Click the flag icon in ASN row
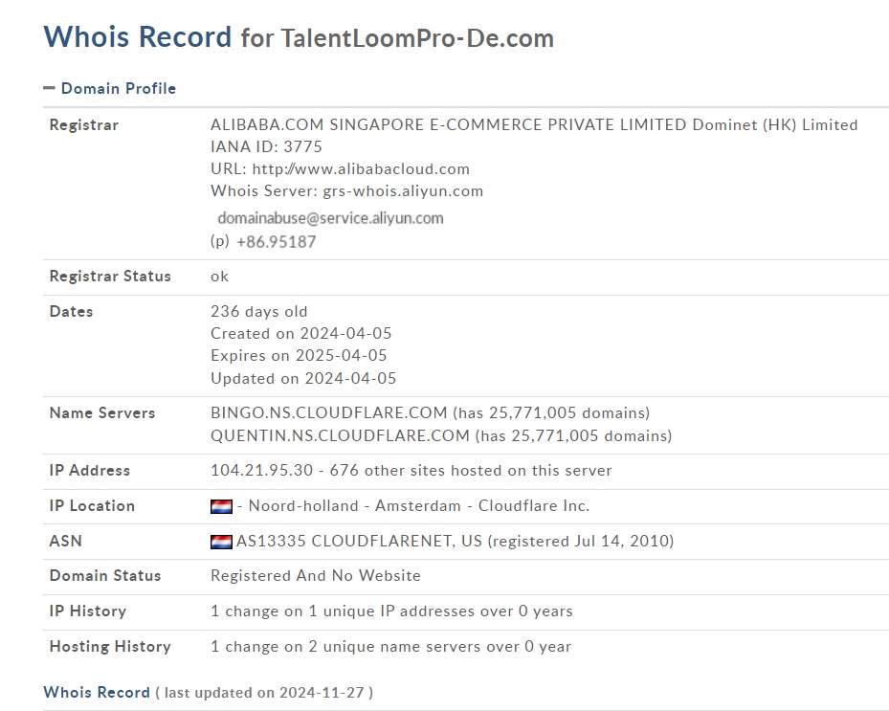Viewport: 889px width, 711px height. pyautogui.click(x=221, y=542)
